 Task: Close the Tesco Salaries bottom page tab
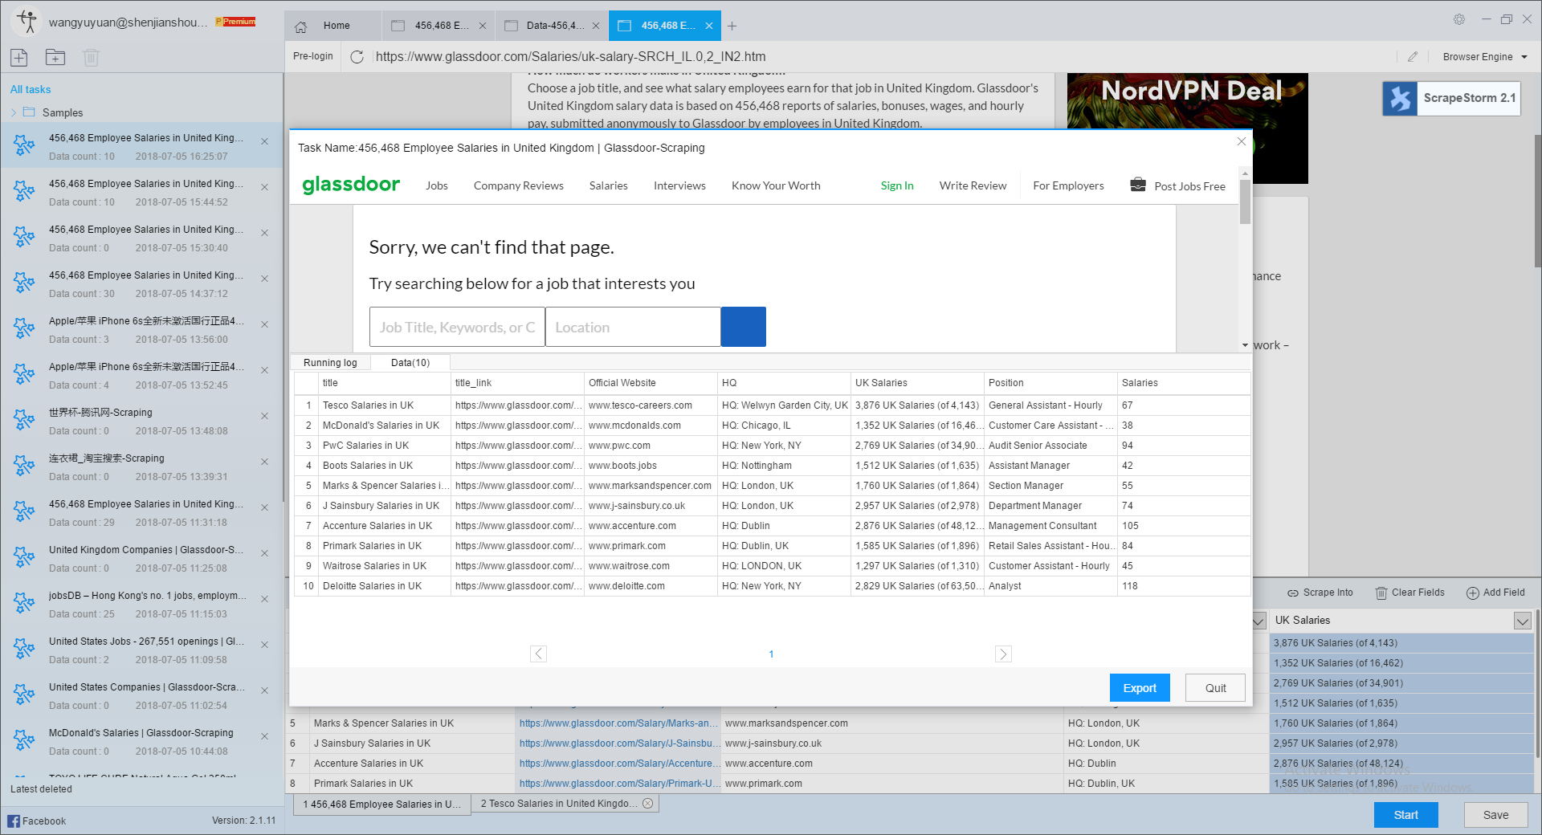(x=648, y=803)
